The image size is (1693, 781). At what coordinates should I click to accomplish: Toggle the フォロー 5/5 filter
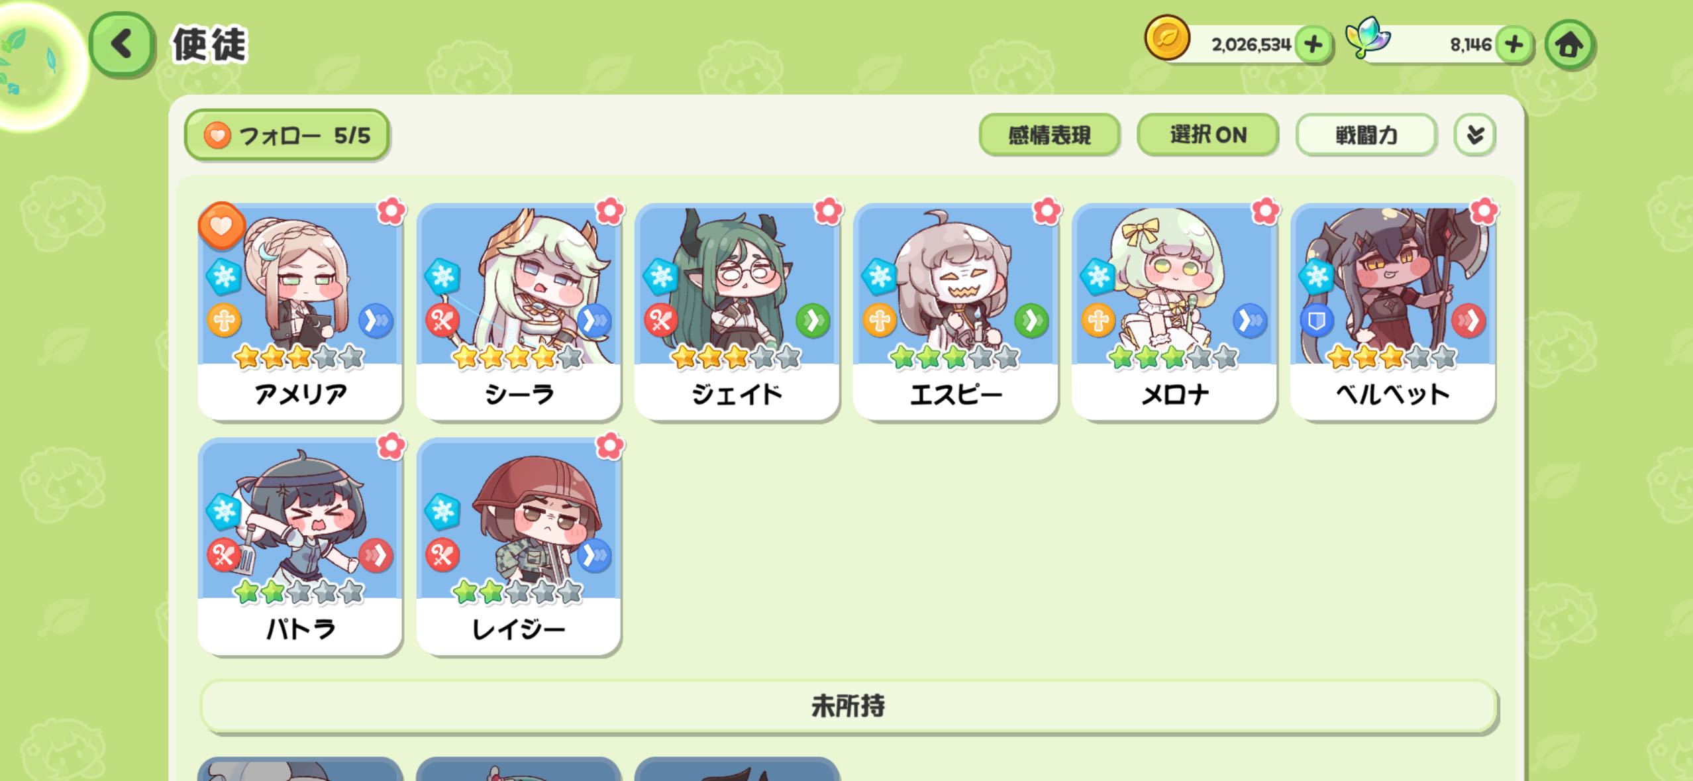pos(287,135)
